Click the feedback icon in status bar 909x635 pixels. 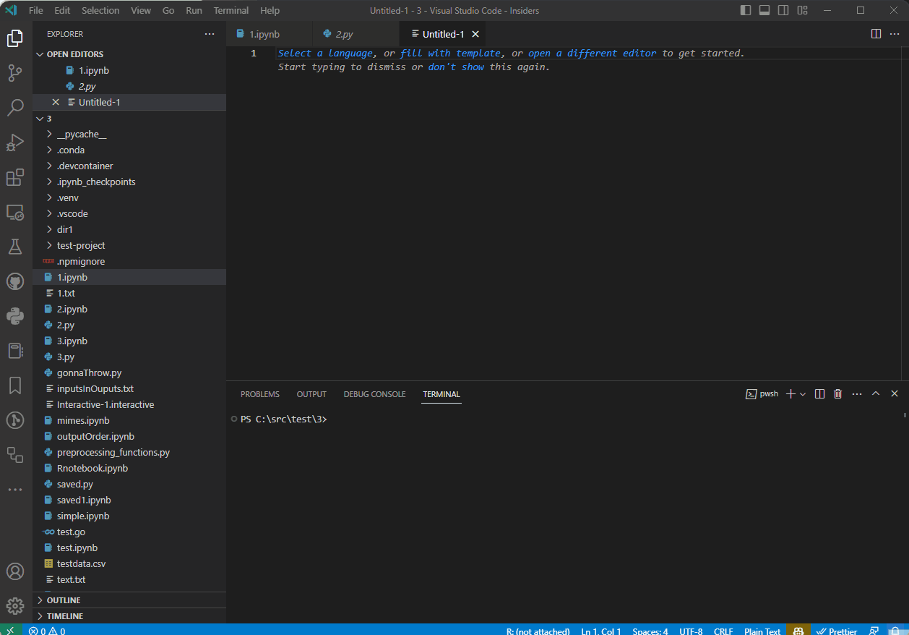[x=874, y=631]
